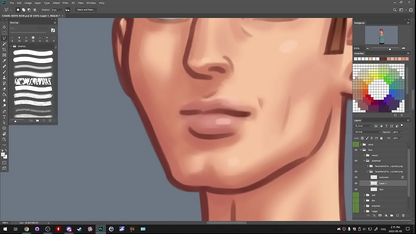The image size is (416, 234).
Task: Click the delete layer trash icon
Action: 403,215
